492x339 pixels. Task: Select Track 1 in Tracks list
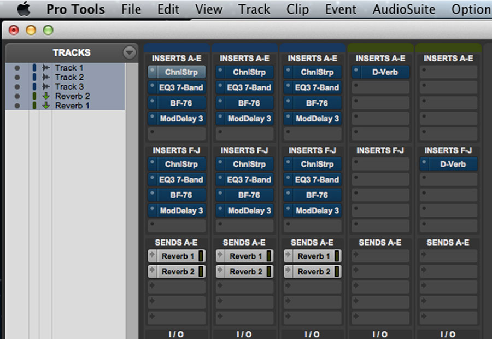(x=69, y=67)
